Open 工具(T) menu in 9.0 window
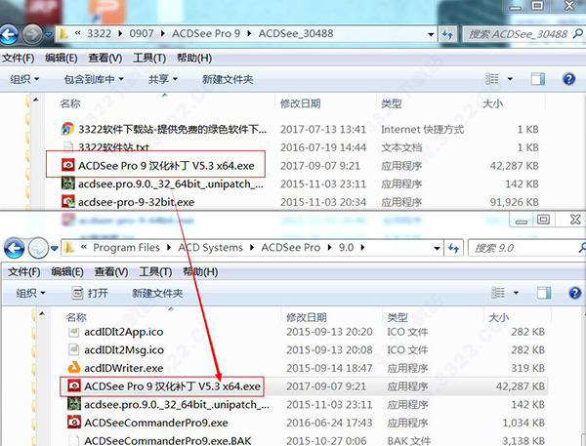This screenshot has width=586, height=446. click(x=155, y=272)
